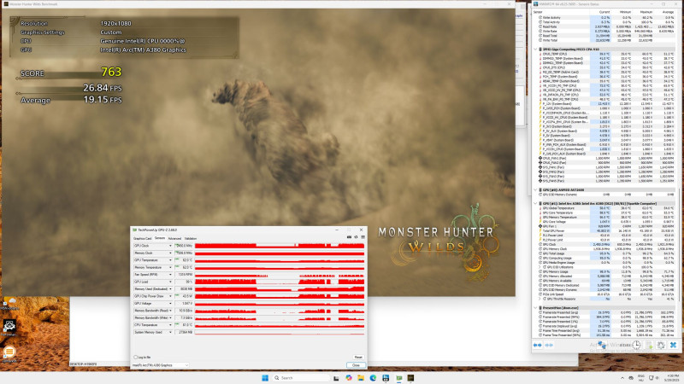The image size is (684, 384).
Task: Collapse the Intel Arc A380 GPU section
Action: click(536, 203)
